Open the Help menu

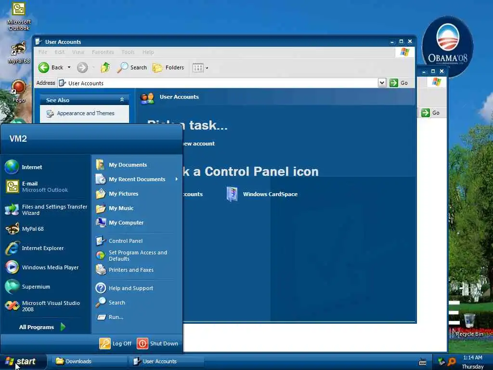click(148, 52)
